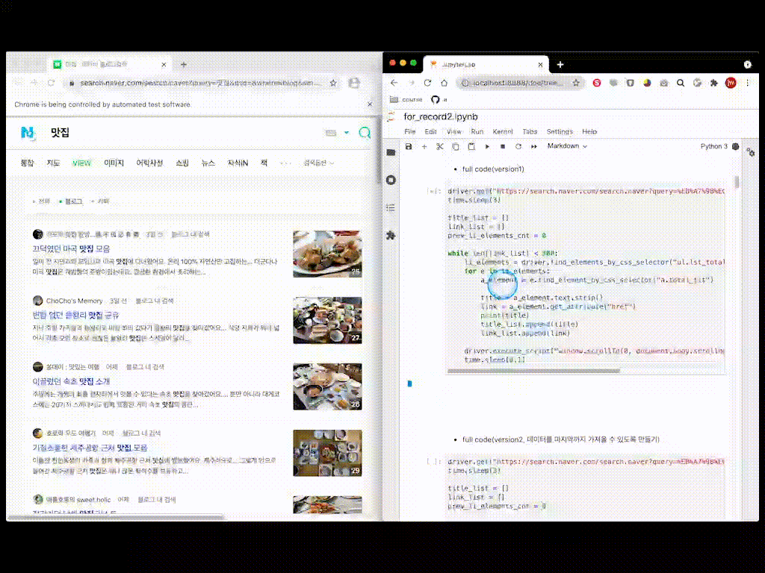Open the 속초 맛집 소개 blog result

71,381
